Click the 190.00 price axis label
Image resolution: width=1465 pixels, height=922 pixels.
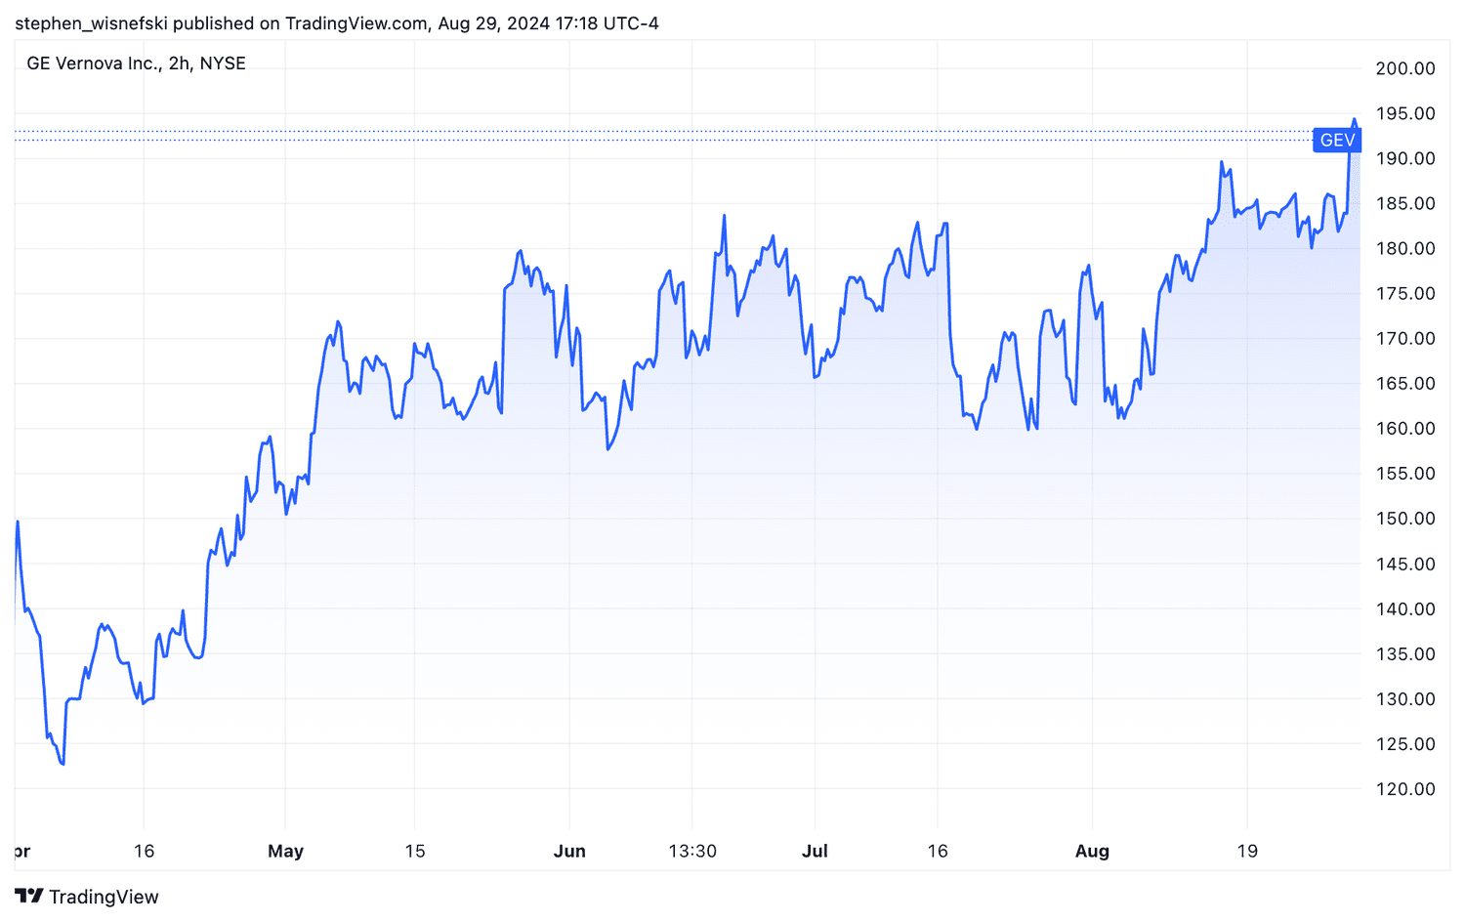1405,158
